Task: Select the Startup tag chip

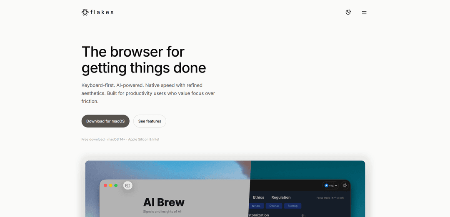Action: (x=293, y=206)
